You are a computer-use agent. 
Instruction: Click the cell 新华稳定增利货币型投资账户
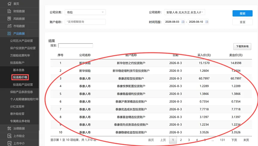[131, 71]
